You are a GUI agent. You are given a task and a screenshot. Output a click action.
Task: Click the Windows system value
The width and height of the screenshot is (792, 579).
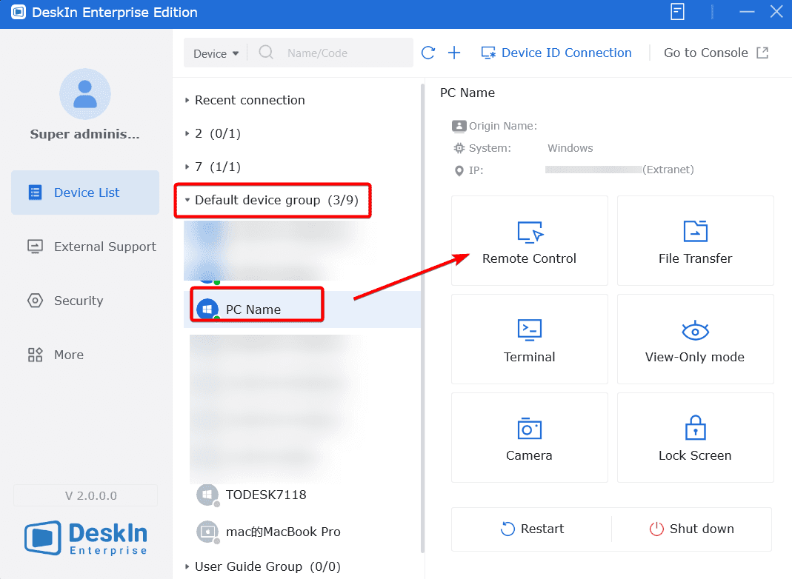[x=570, y=148]
